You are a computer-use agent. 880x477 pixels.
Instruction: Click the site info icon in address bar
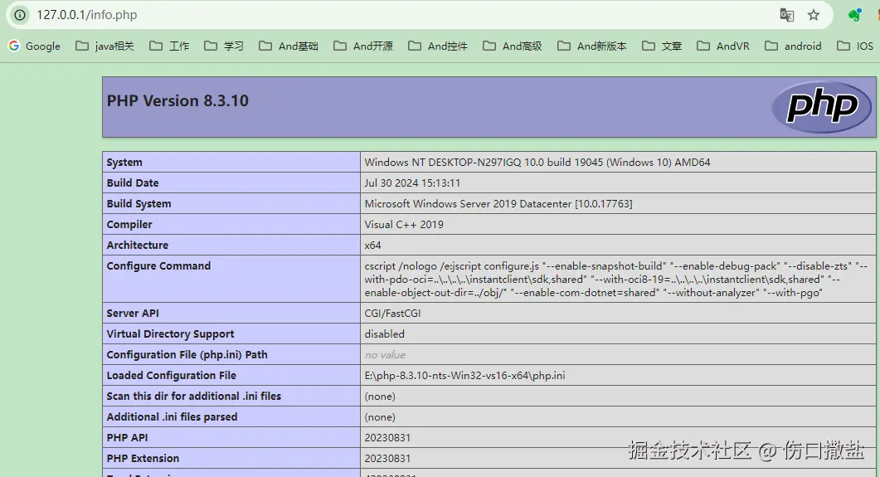click(20, 15)
